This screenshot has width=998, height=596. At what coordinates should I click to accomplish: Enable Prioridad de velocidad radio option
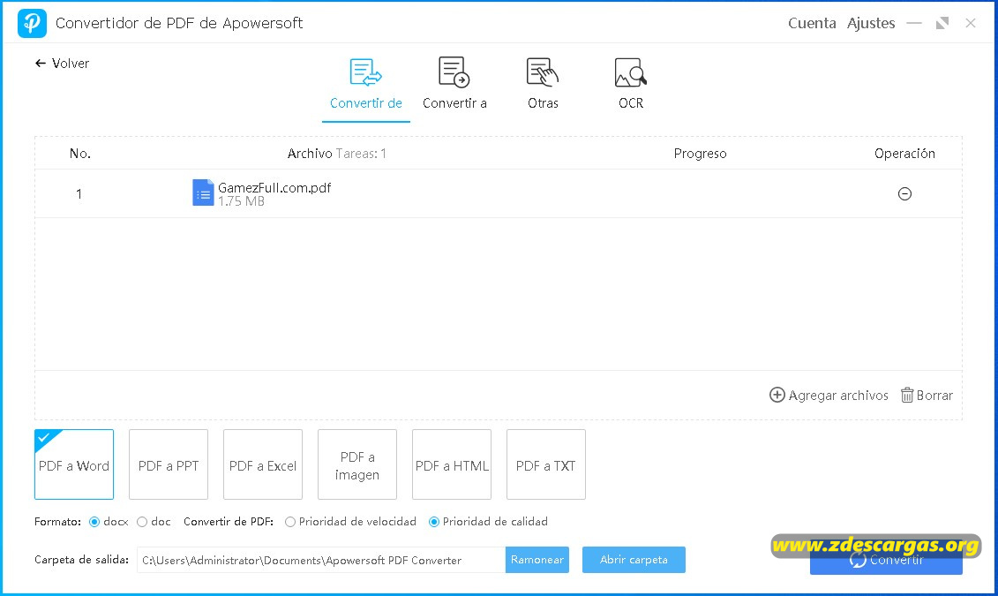click(x=290, y=522)
